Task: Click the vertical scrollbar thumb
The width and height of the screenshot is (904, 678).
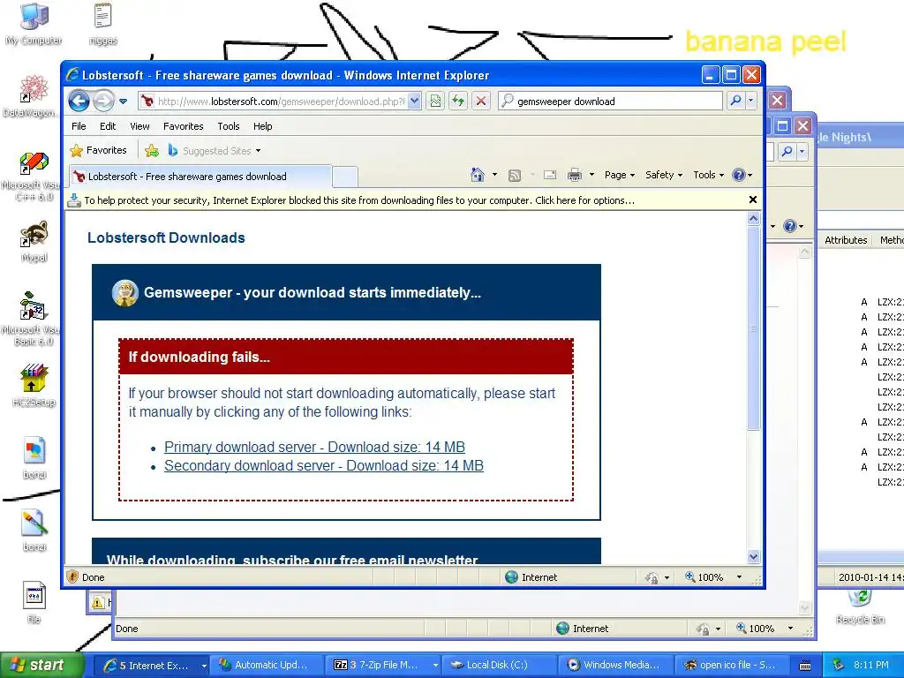Action: click(x=754, y=328)
